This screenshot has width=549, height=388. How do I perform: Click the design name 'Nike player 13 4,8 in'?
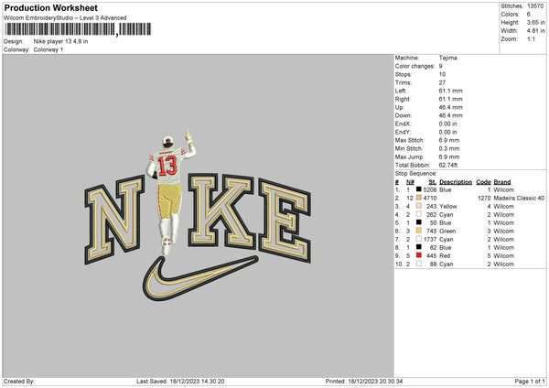61,41
